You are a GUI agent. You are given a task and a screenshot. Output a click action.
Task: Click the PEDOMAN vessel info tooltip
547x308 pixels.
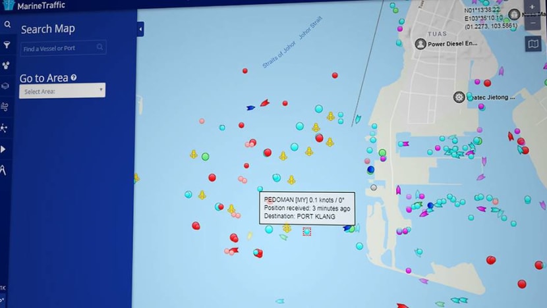coord(307,209)
